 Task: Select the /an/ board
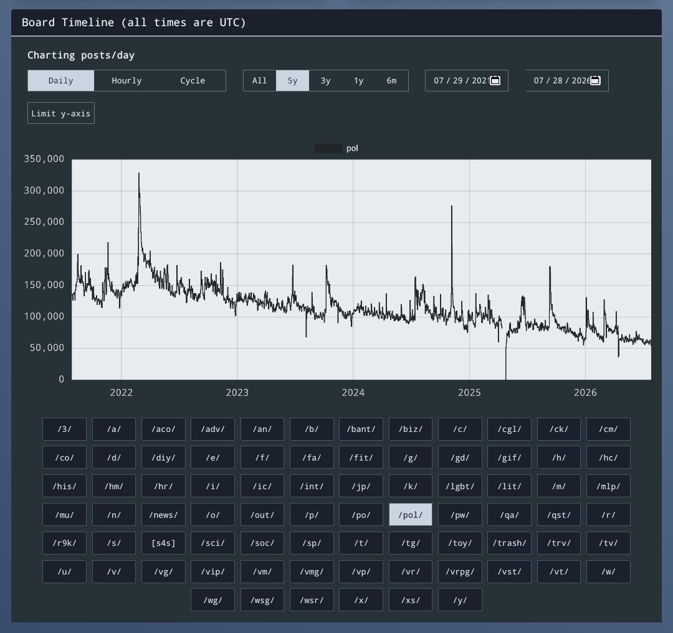[262, 429]
